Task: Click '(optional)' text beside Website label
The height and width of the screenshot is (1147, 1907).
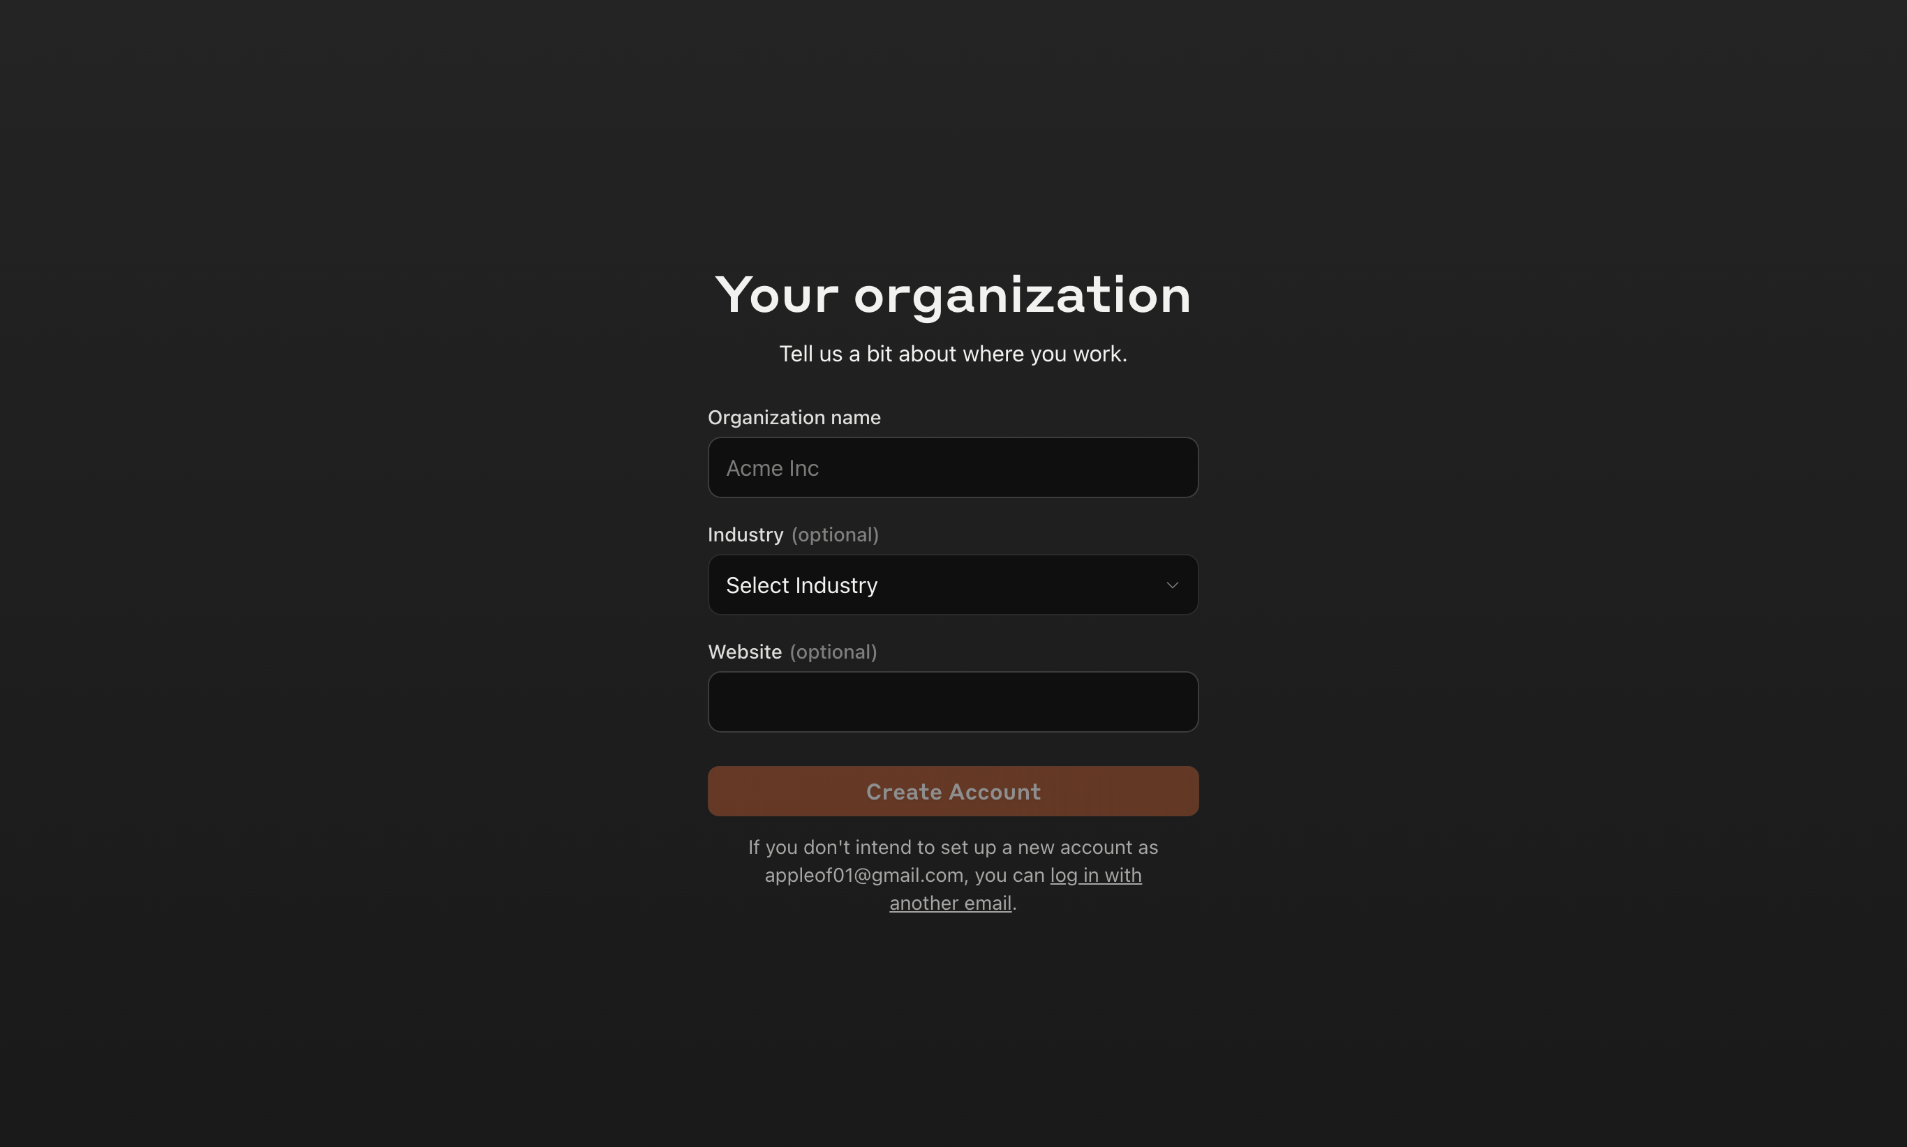Action: tap(833, 652)
